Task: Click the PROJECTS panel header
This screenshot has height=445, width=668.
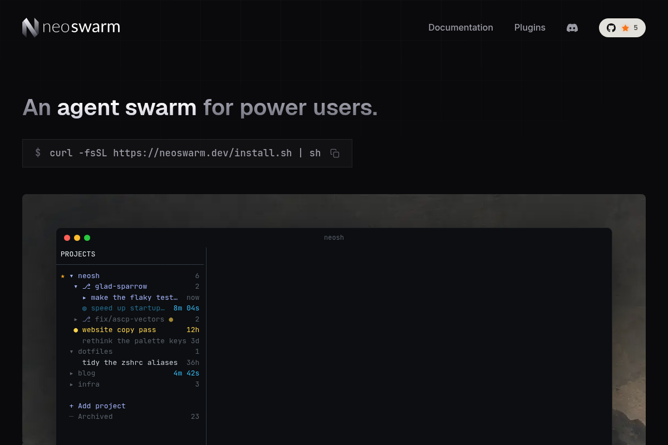Action: coord(78,254)
